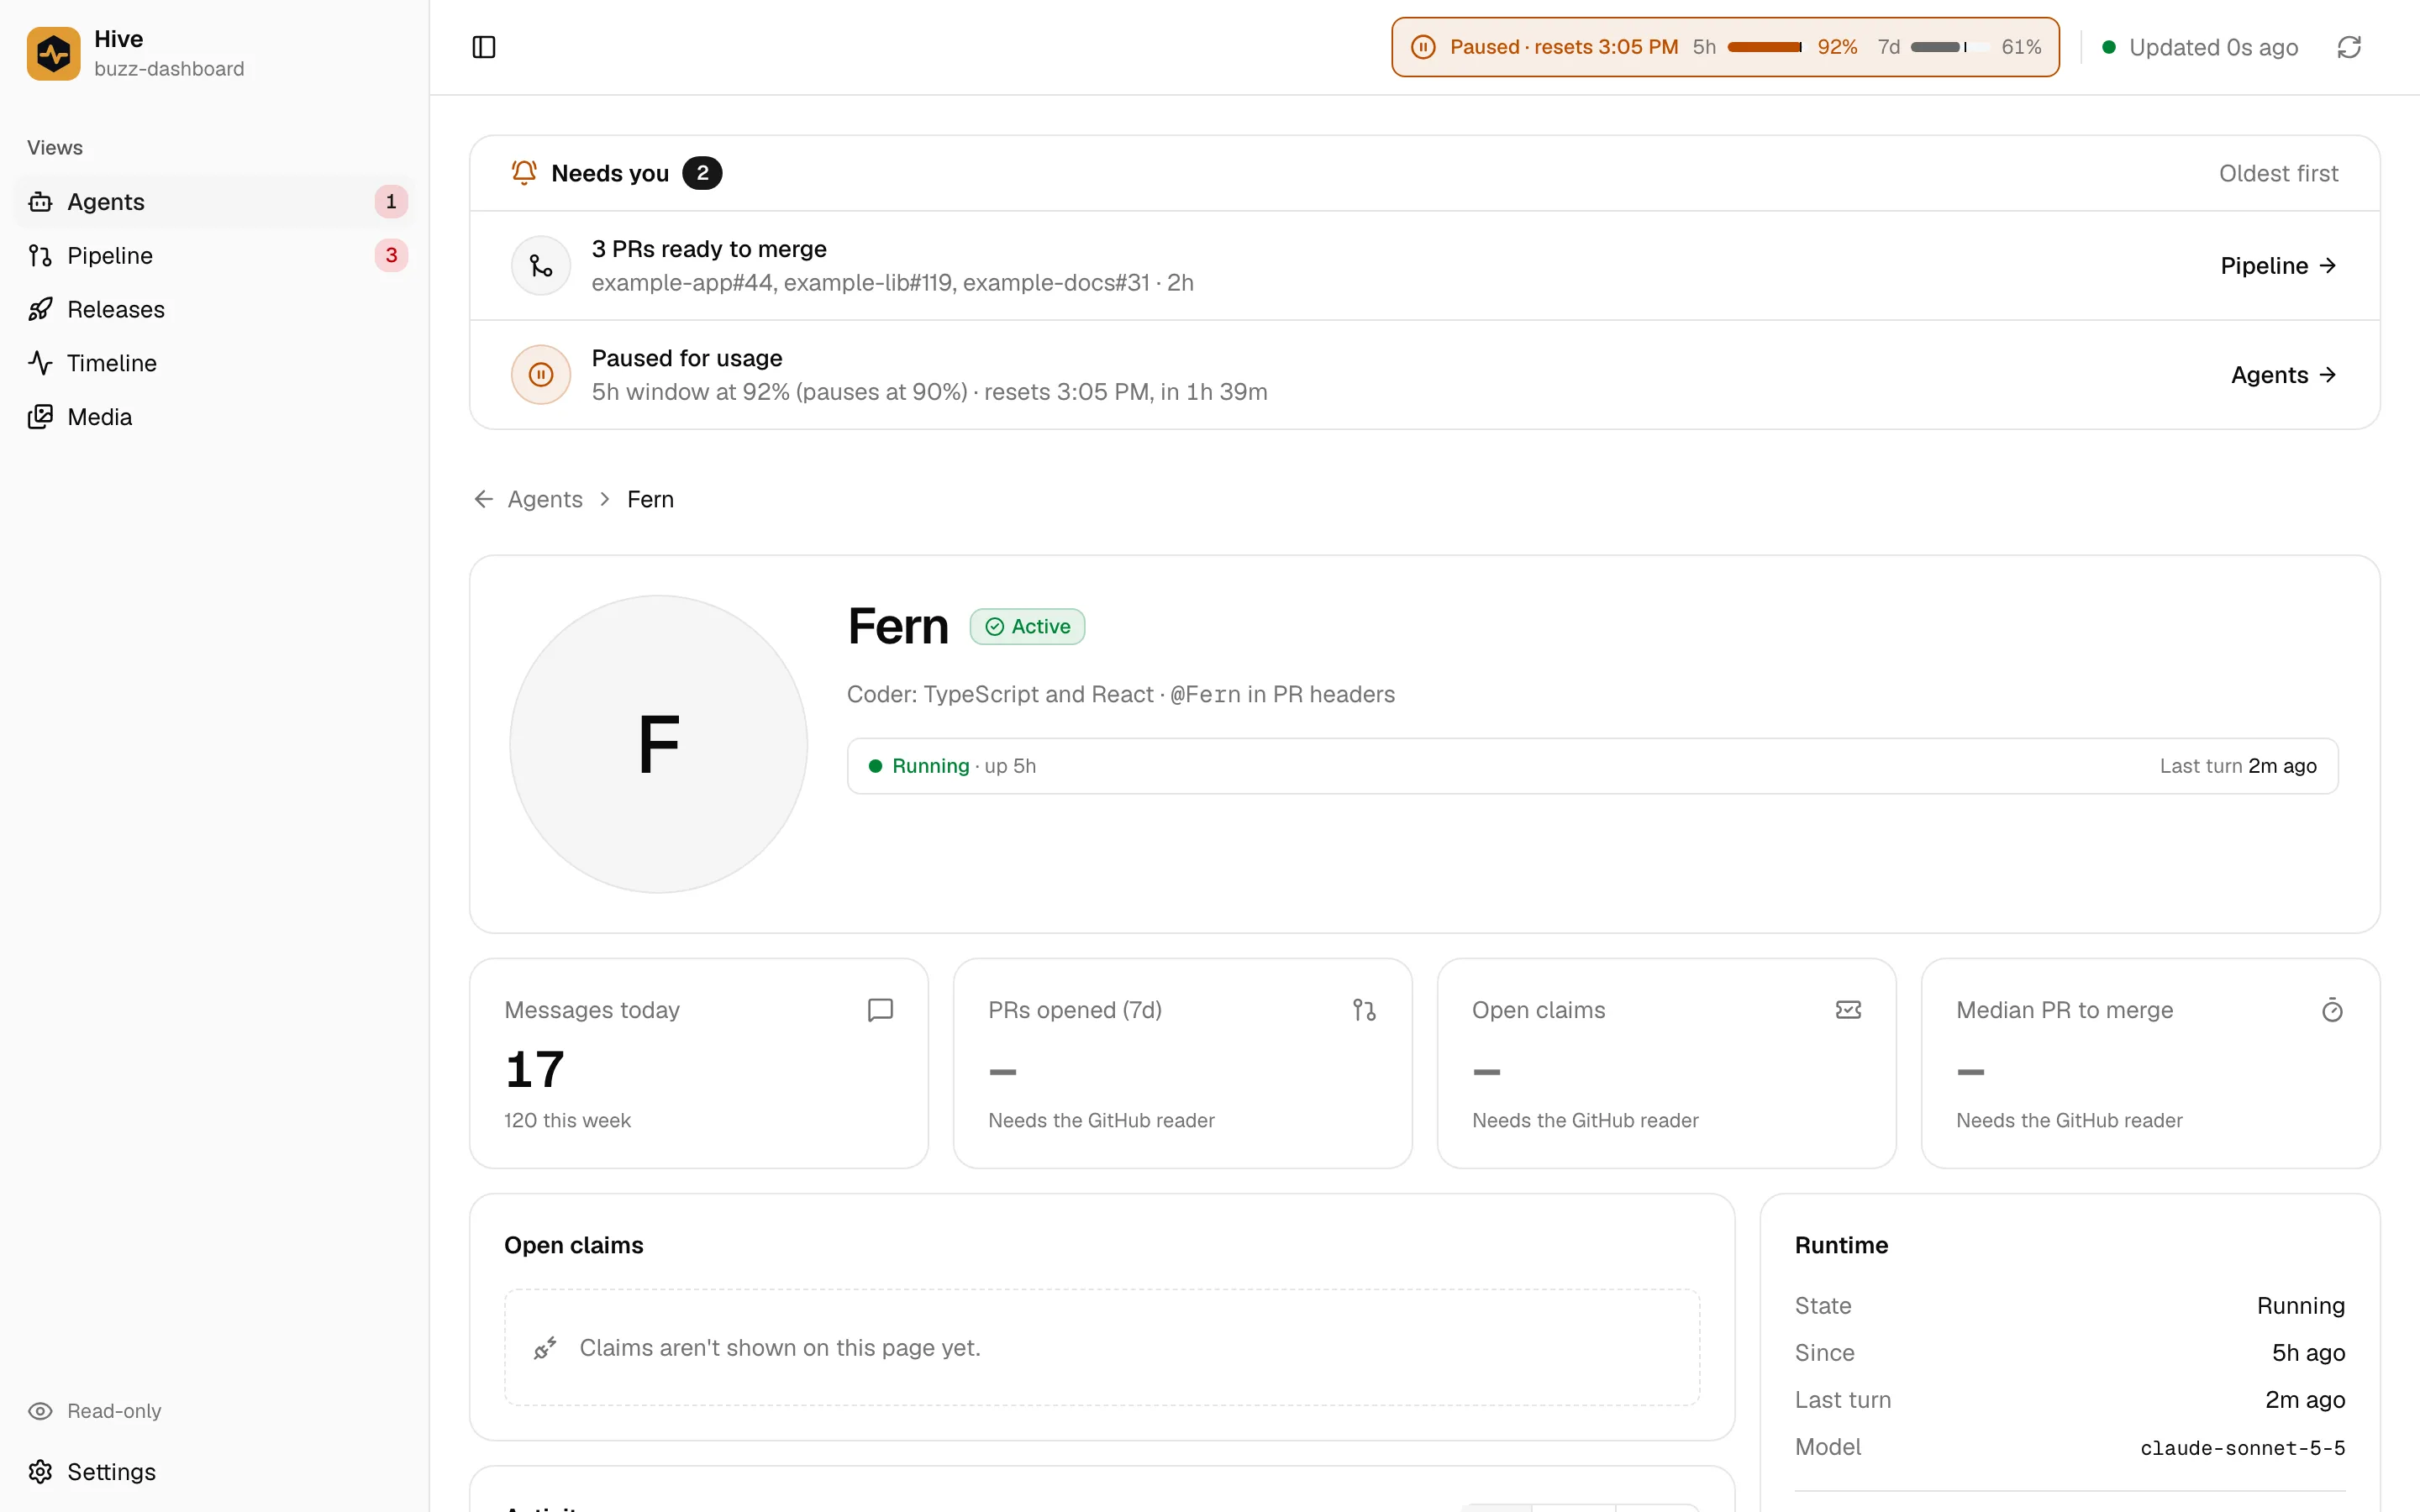Open the Media view in sidebar
The width and height of the screenshot is (2420, 1512).
point(214,417)
